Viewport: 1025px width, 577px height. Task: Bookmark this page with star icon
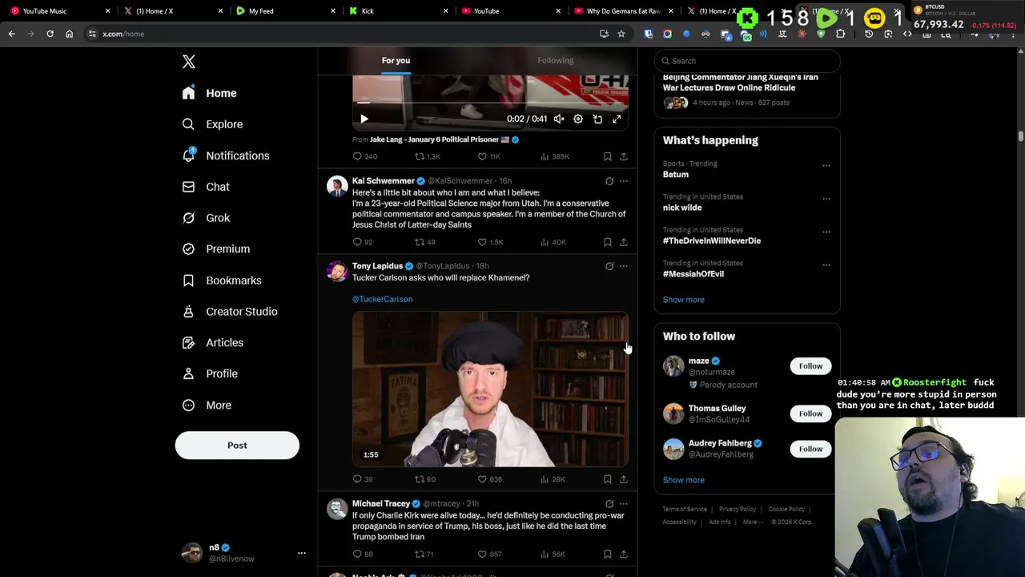pos(621,34)
